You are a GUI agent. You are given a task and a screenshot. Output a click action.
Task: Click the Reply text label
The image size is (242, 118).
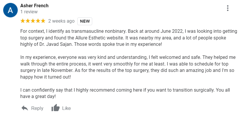click(37, 108)
